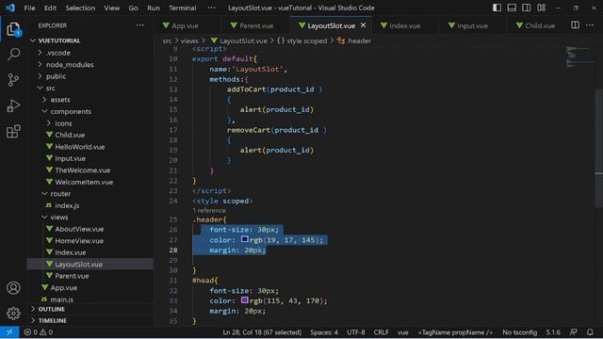Open the Run and Debug view icon
Viewport: 603px width, 339px height.
[13, 105]
